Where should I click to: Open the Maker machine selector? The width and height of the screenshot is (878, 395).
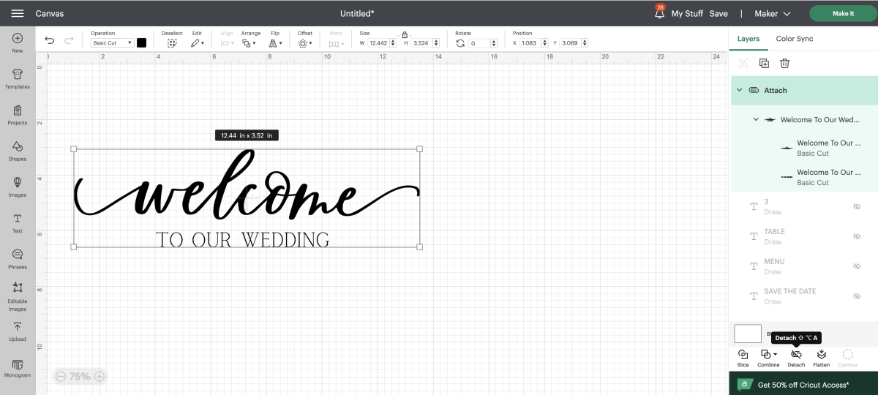tap(773, 13)
